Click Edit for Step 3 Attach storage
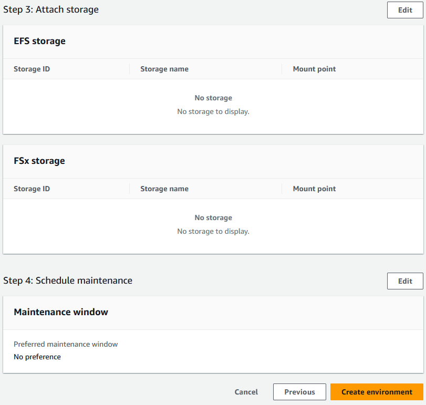The width and height of the screenshot is (426, 405). coord(404,10)
